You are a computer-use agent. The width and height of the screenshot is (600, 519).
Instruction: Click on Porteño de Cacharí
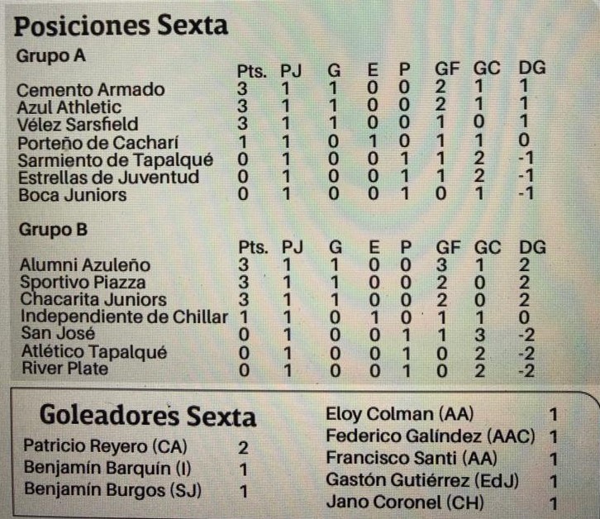[x=98, y=143]
